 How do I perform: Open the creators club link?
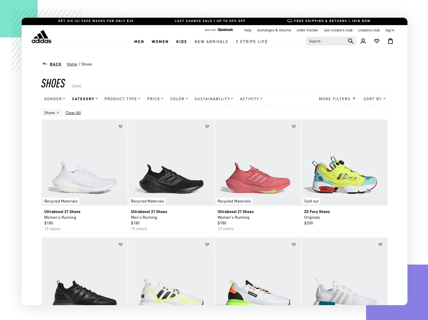tap(369, 30)
